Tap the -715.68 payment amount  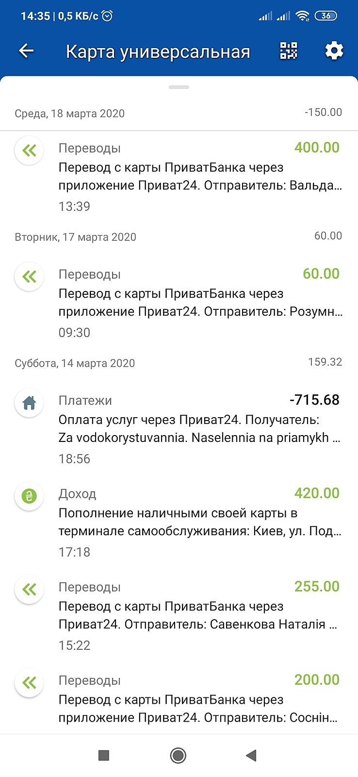click(x=314, y=400)
